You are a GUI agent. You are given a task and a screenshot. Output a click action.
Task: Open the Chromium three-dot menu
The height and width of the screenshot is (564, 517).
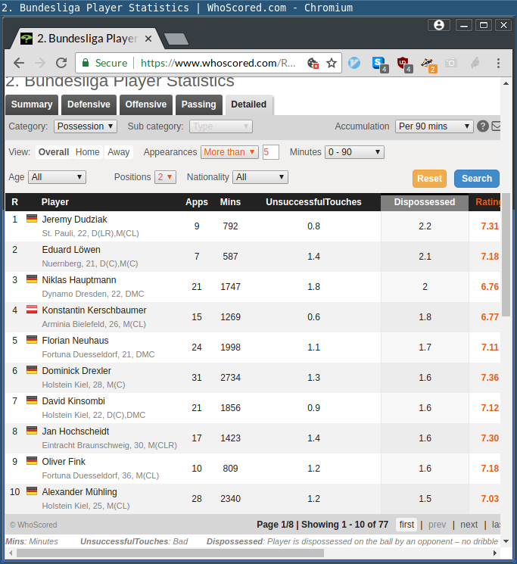[498, 64]
